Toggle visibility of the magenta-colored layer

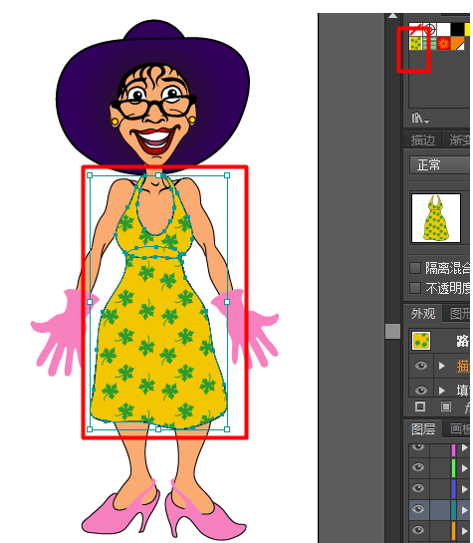(418, 446)
